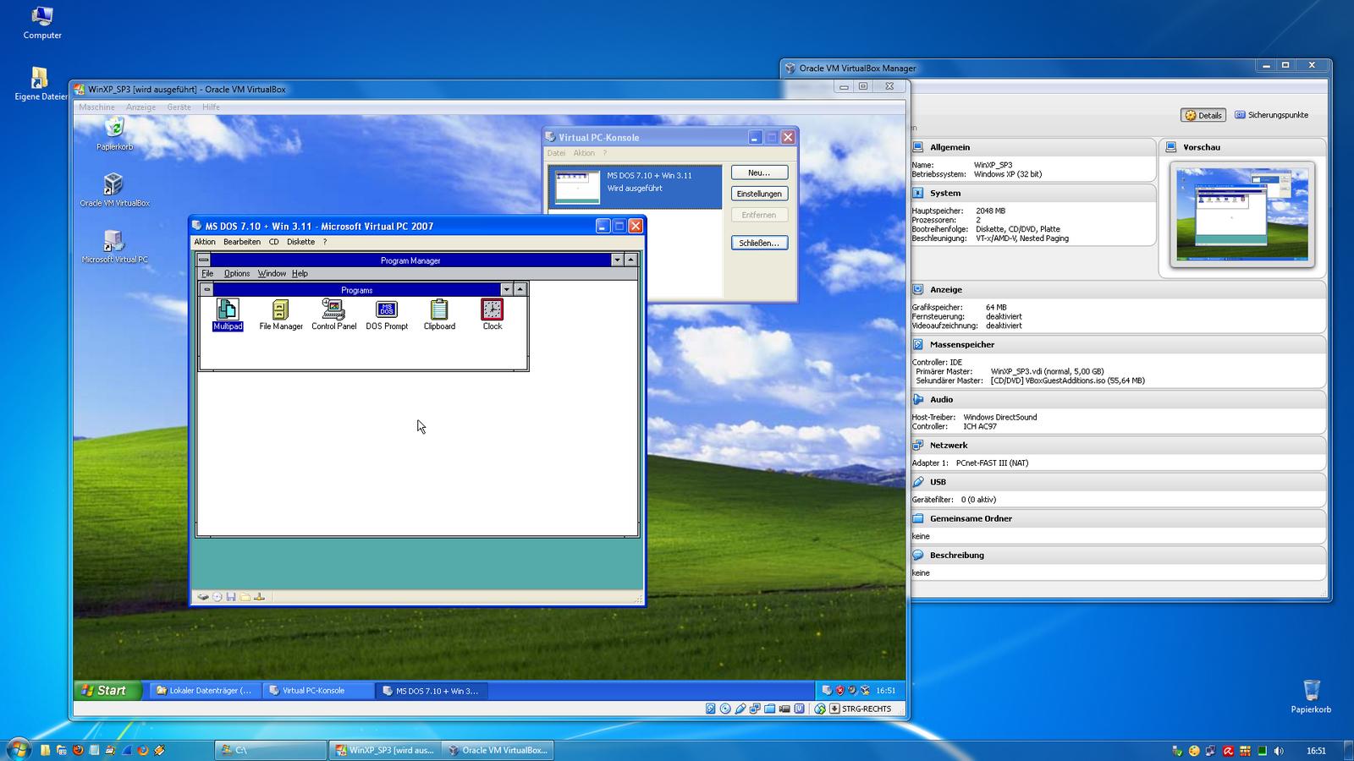1354x761 pixels.
Task: Click the CD drive icon in Virtual PC status bar
Action: point(217,597)
